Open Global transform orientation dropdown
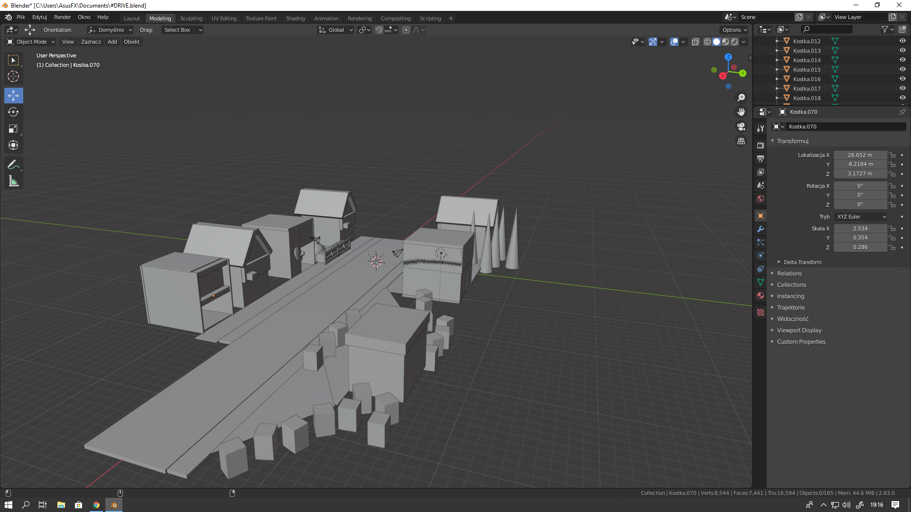The width and height of the screenshot is (911, 512). tap(335, 30)
